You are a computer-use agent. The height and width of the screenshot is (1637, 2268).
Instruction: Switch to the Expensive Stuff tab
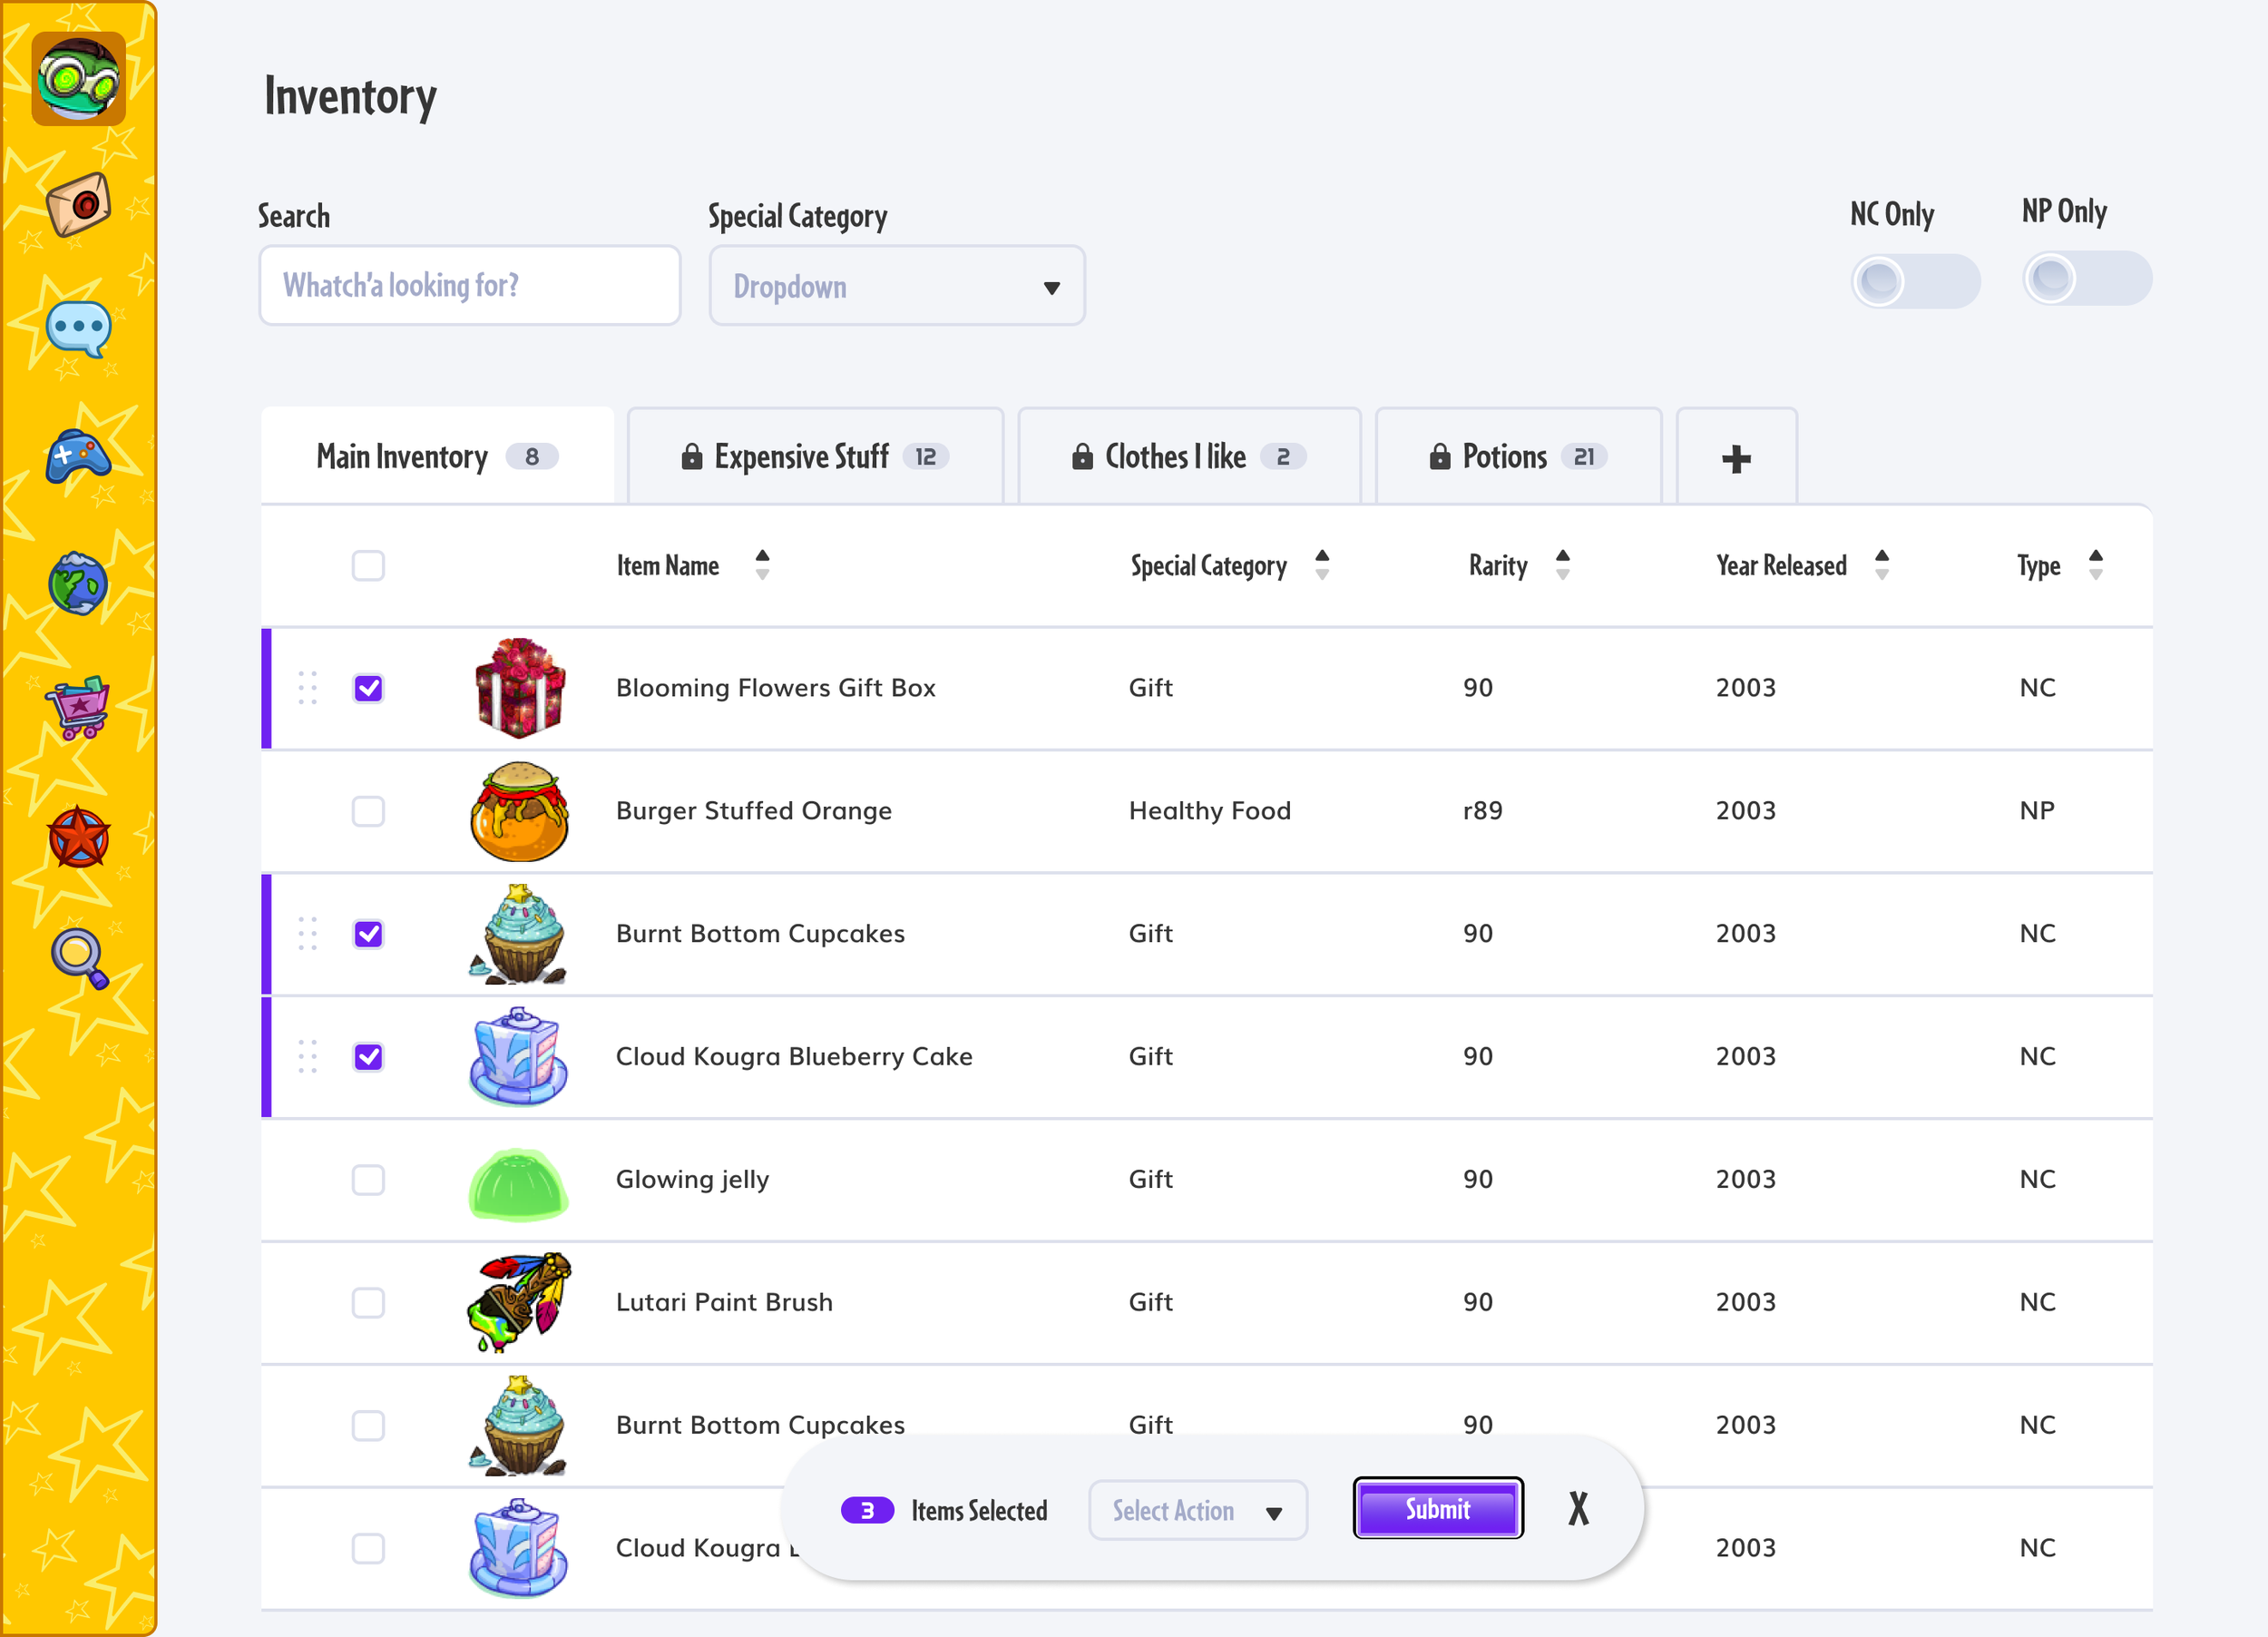814,457
